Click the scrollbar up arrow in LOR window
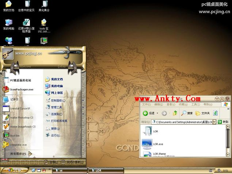The image size is (232, 174). point(228,127)
